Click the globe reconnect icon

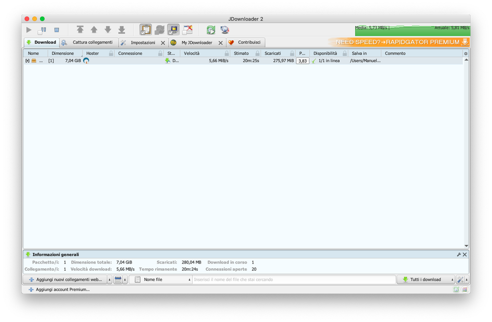tap(225, 30)
